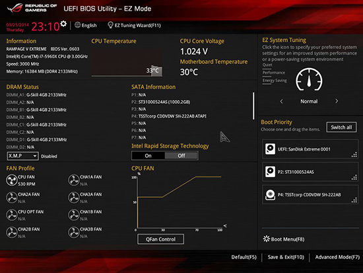Click the TSSTcorp optical drive icon
This screenshot has width=363, height=273.
click(x=270, y=194)
